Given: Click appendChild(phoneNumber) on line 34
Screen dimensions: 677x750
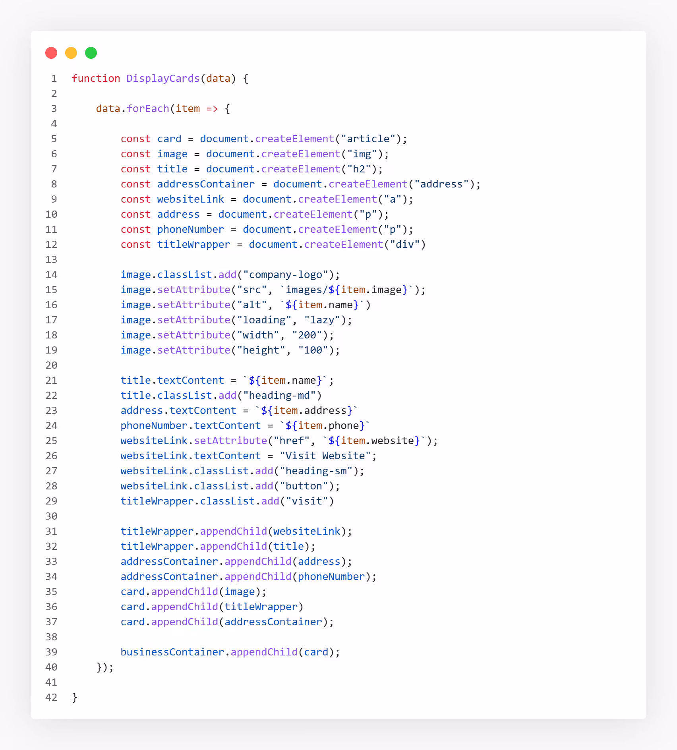Looking at the screenshot, I should pyautogui.click(x=298, y=576).
